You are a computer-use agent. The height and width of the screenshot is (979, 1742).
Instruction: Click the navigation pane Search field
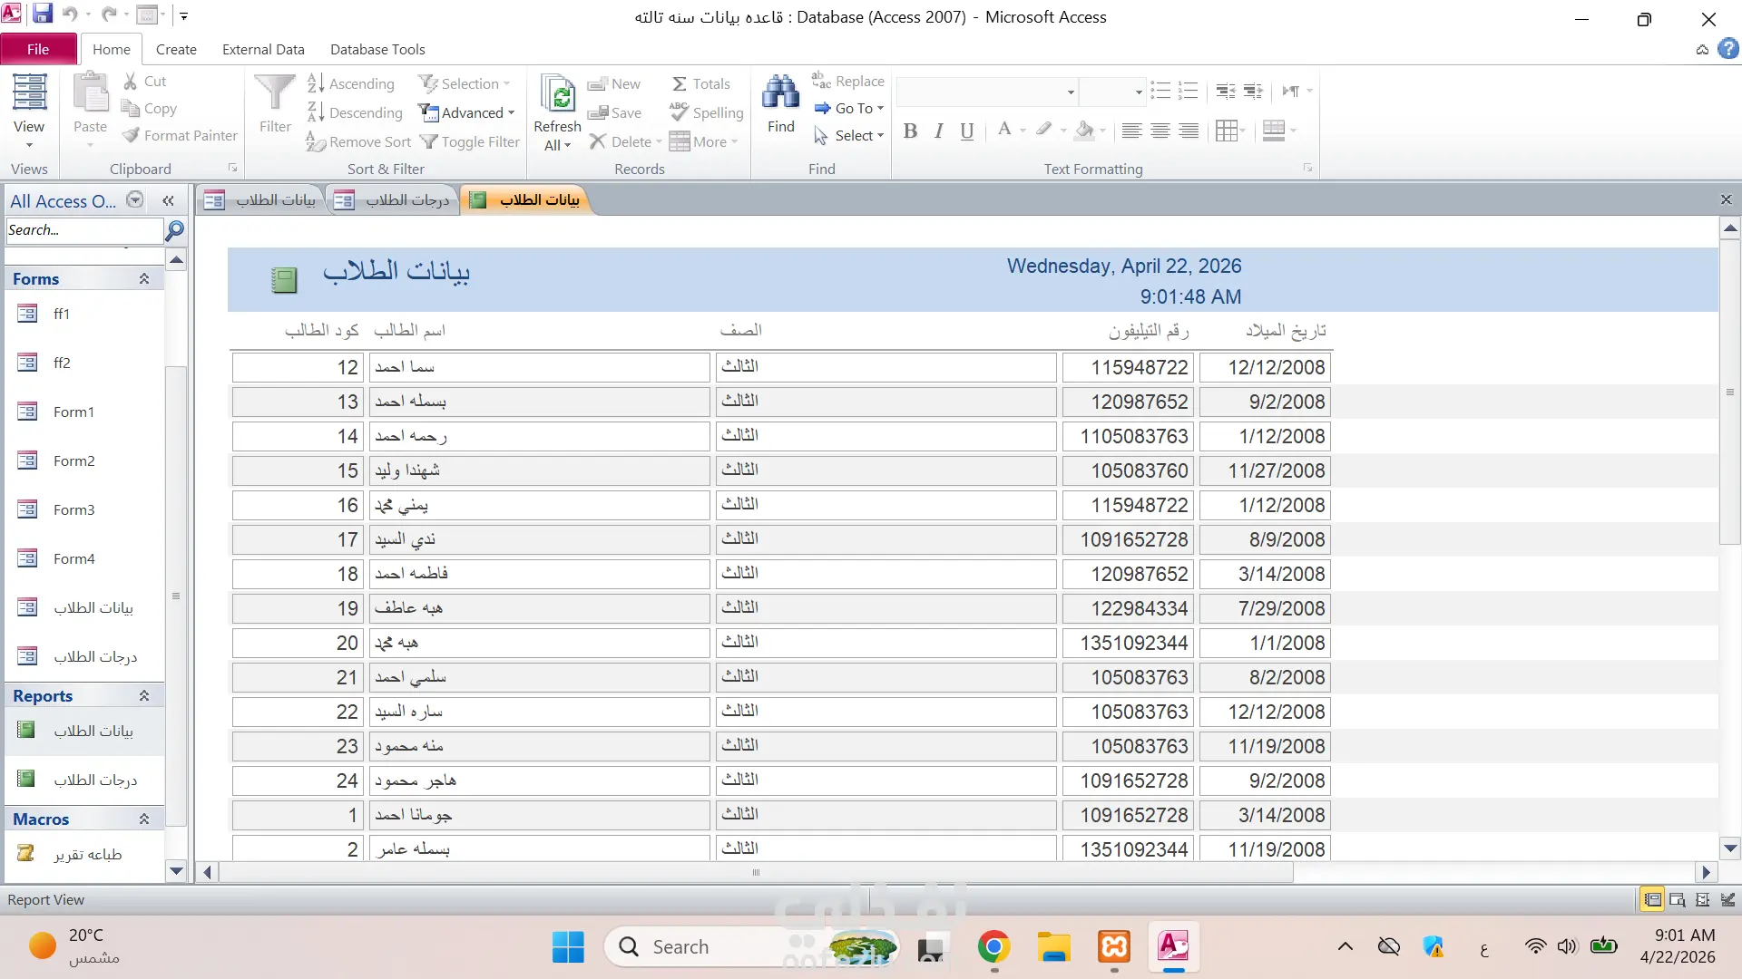pyautogui.click(x=83, y=230)
